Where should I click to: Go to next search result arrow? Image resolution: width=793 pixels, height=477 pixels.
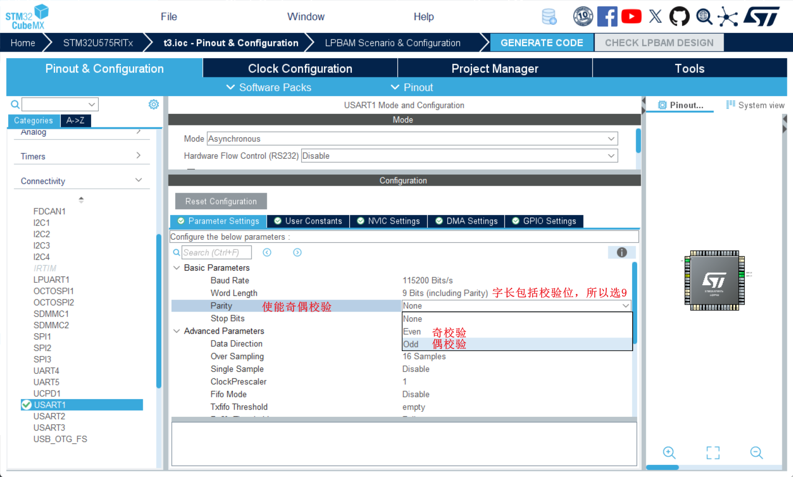pos(298,252)
